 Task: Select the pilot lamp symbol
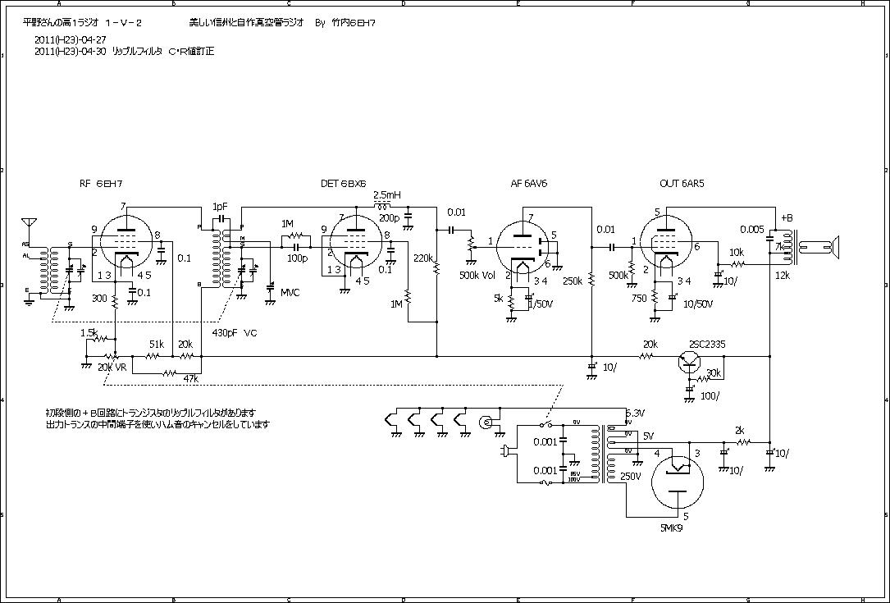486,422
